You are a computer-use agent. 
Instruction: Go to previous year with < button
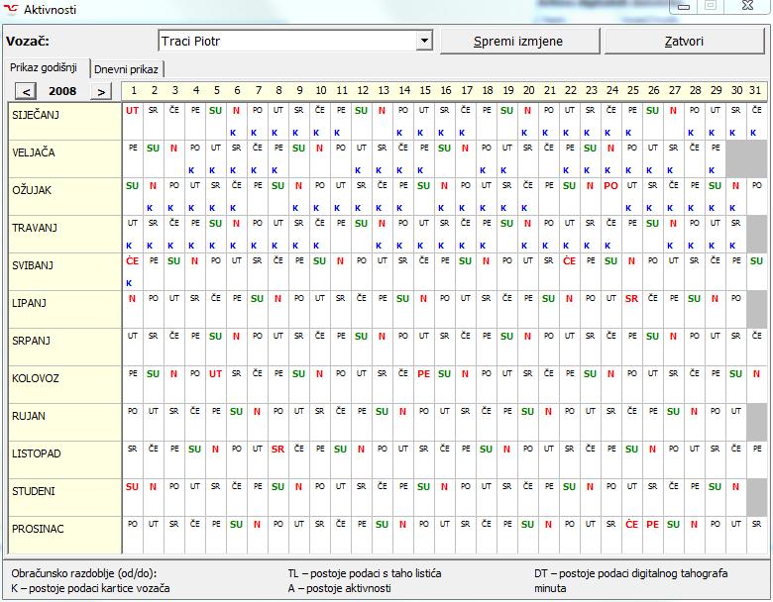[x=26, y=92]
